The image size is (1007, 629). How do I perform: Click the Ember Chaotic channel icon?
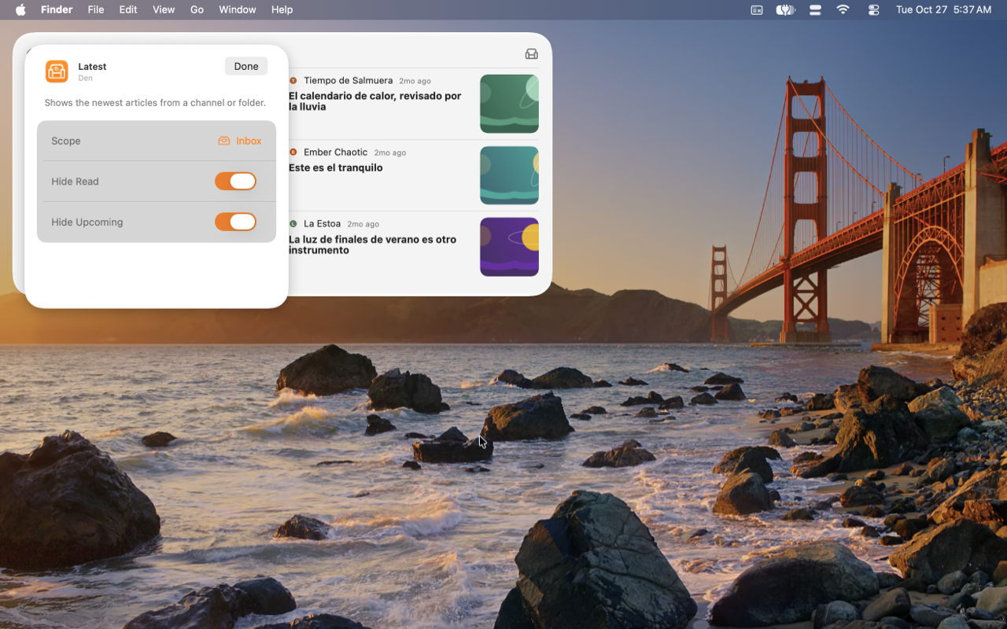[293, 152]
